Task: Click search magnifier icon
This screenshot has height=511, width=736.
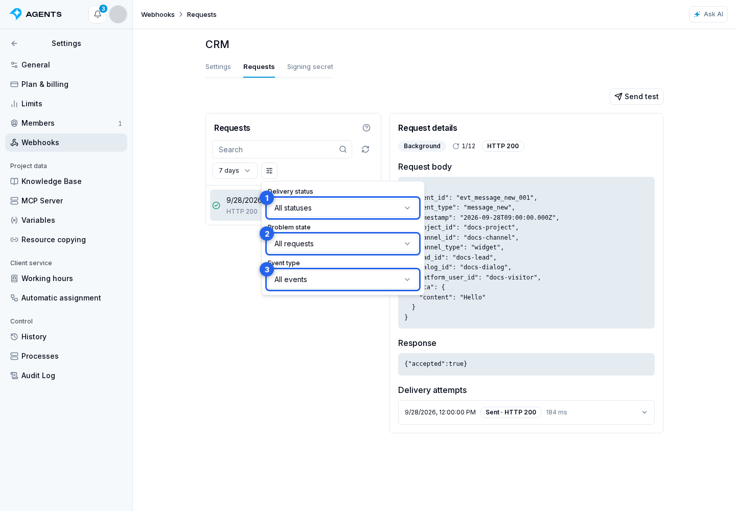Action: click(x=343, y=149)
